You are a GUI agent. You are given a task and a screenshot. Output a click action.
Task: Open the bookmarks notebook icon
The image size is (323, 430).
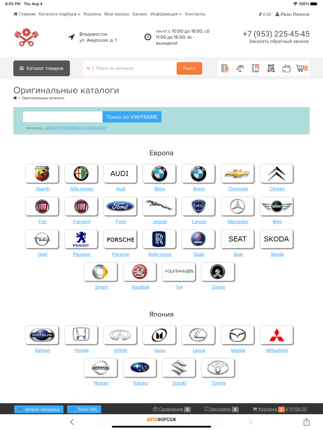click(255, 68)
